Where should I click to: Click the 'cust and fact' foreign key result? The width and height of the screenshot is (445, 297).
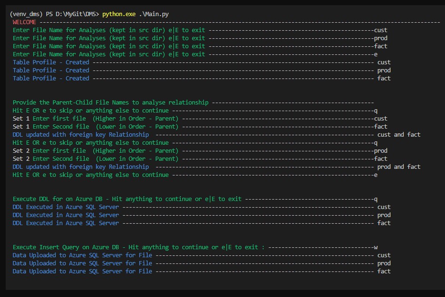click(399, 135)
